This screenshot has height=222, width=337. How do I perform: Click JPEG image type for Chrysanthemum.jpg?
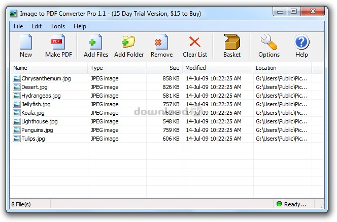pyautogui.click(x=105, y=78)
